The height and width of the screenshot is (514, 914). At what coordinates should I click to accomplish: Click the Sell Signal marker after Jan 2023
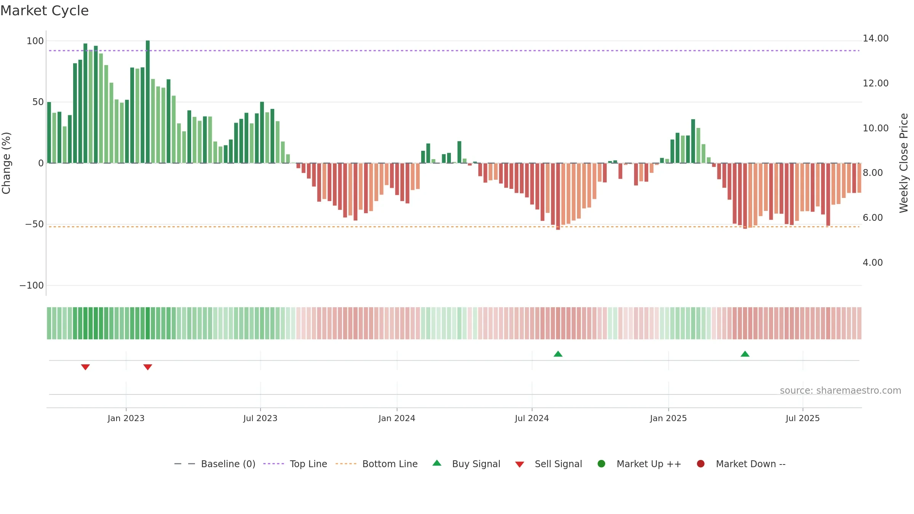148,367
